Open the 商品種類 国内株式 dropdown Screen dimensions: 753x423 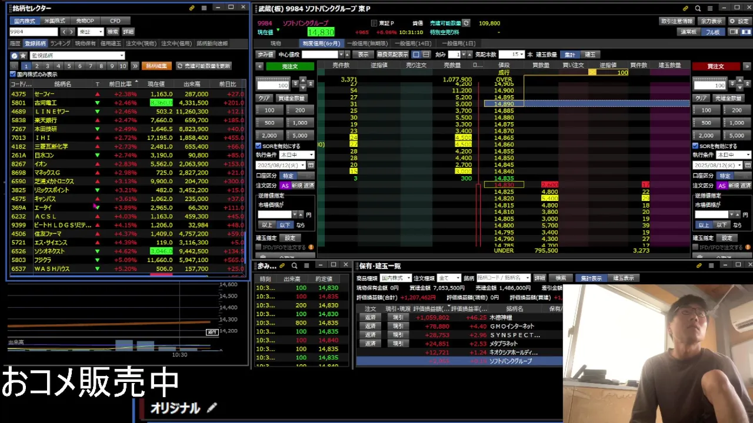pos(395,278)
